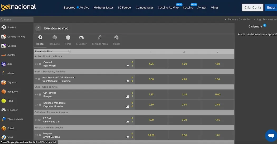The width and height of the screenshot is (277, 144).
Task: Open the Campeonatos menu item
Action: pos(145,8)
